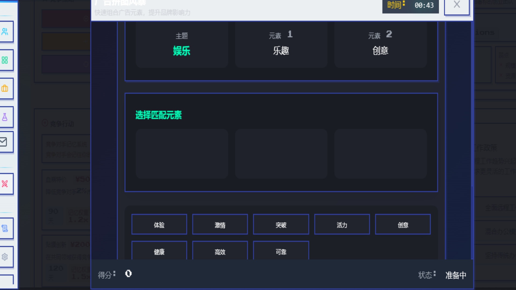Select the 体验 element tile
Viewport: 516px width, 290px height.
pyautogui.click(x=159, y=224)
